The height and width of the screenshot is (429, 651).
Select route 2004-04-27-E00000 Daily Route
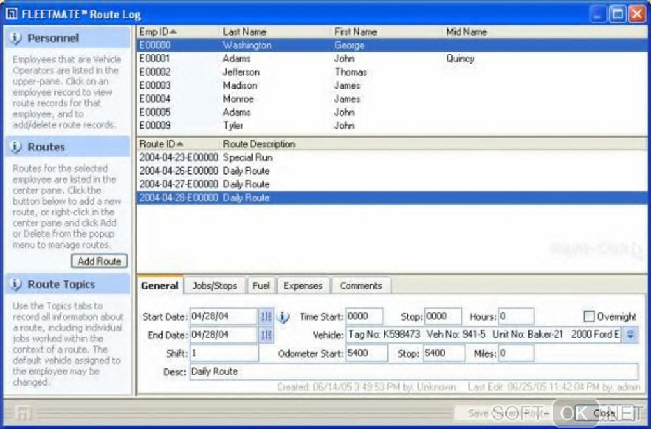pos(391,184)
